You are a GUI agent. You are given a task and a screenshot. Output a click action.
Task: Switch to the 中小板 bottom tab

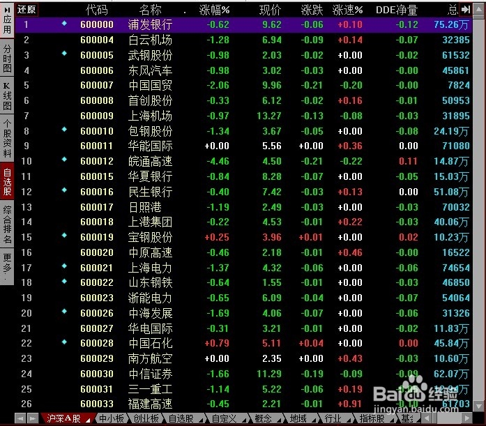coord(112,418)
